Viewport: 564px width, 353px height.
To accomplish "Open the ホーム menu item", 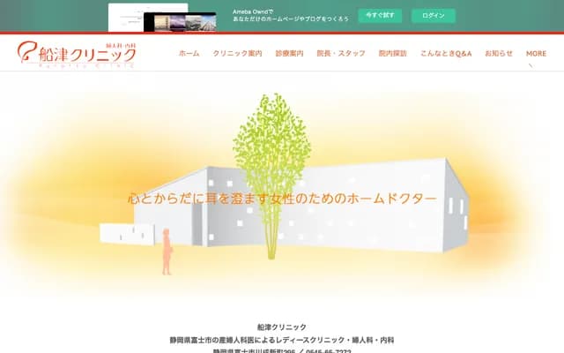I will (189, 54).
